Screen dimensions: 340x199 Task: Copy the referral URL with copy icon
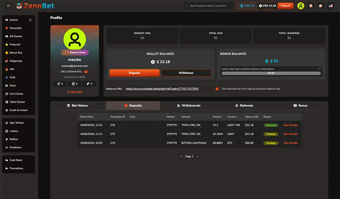tap(217, 89)
